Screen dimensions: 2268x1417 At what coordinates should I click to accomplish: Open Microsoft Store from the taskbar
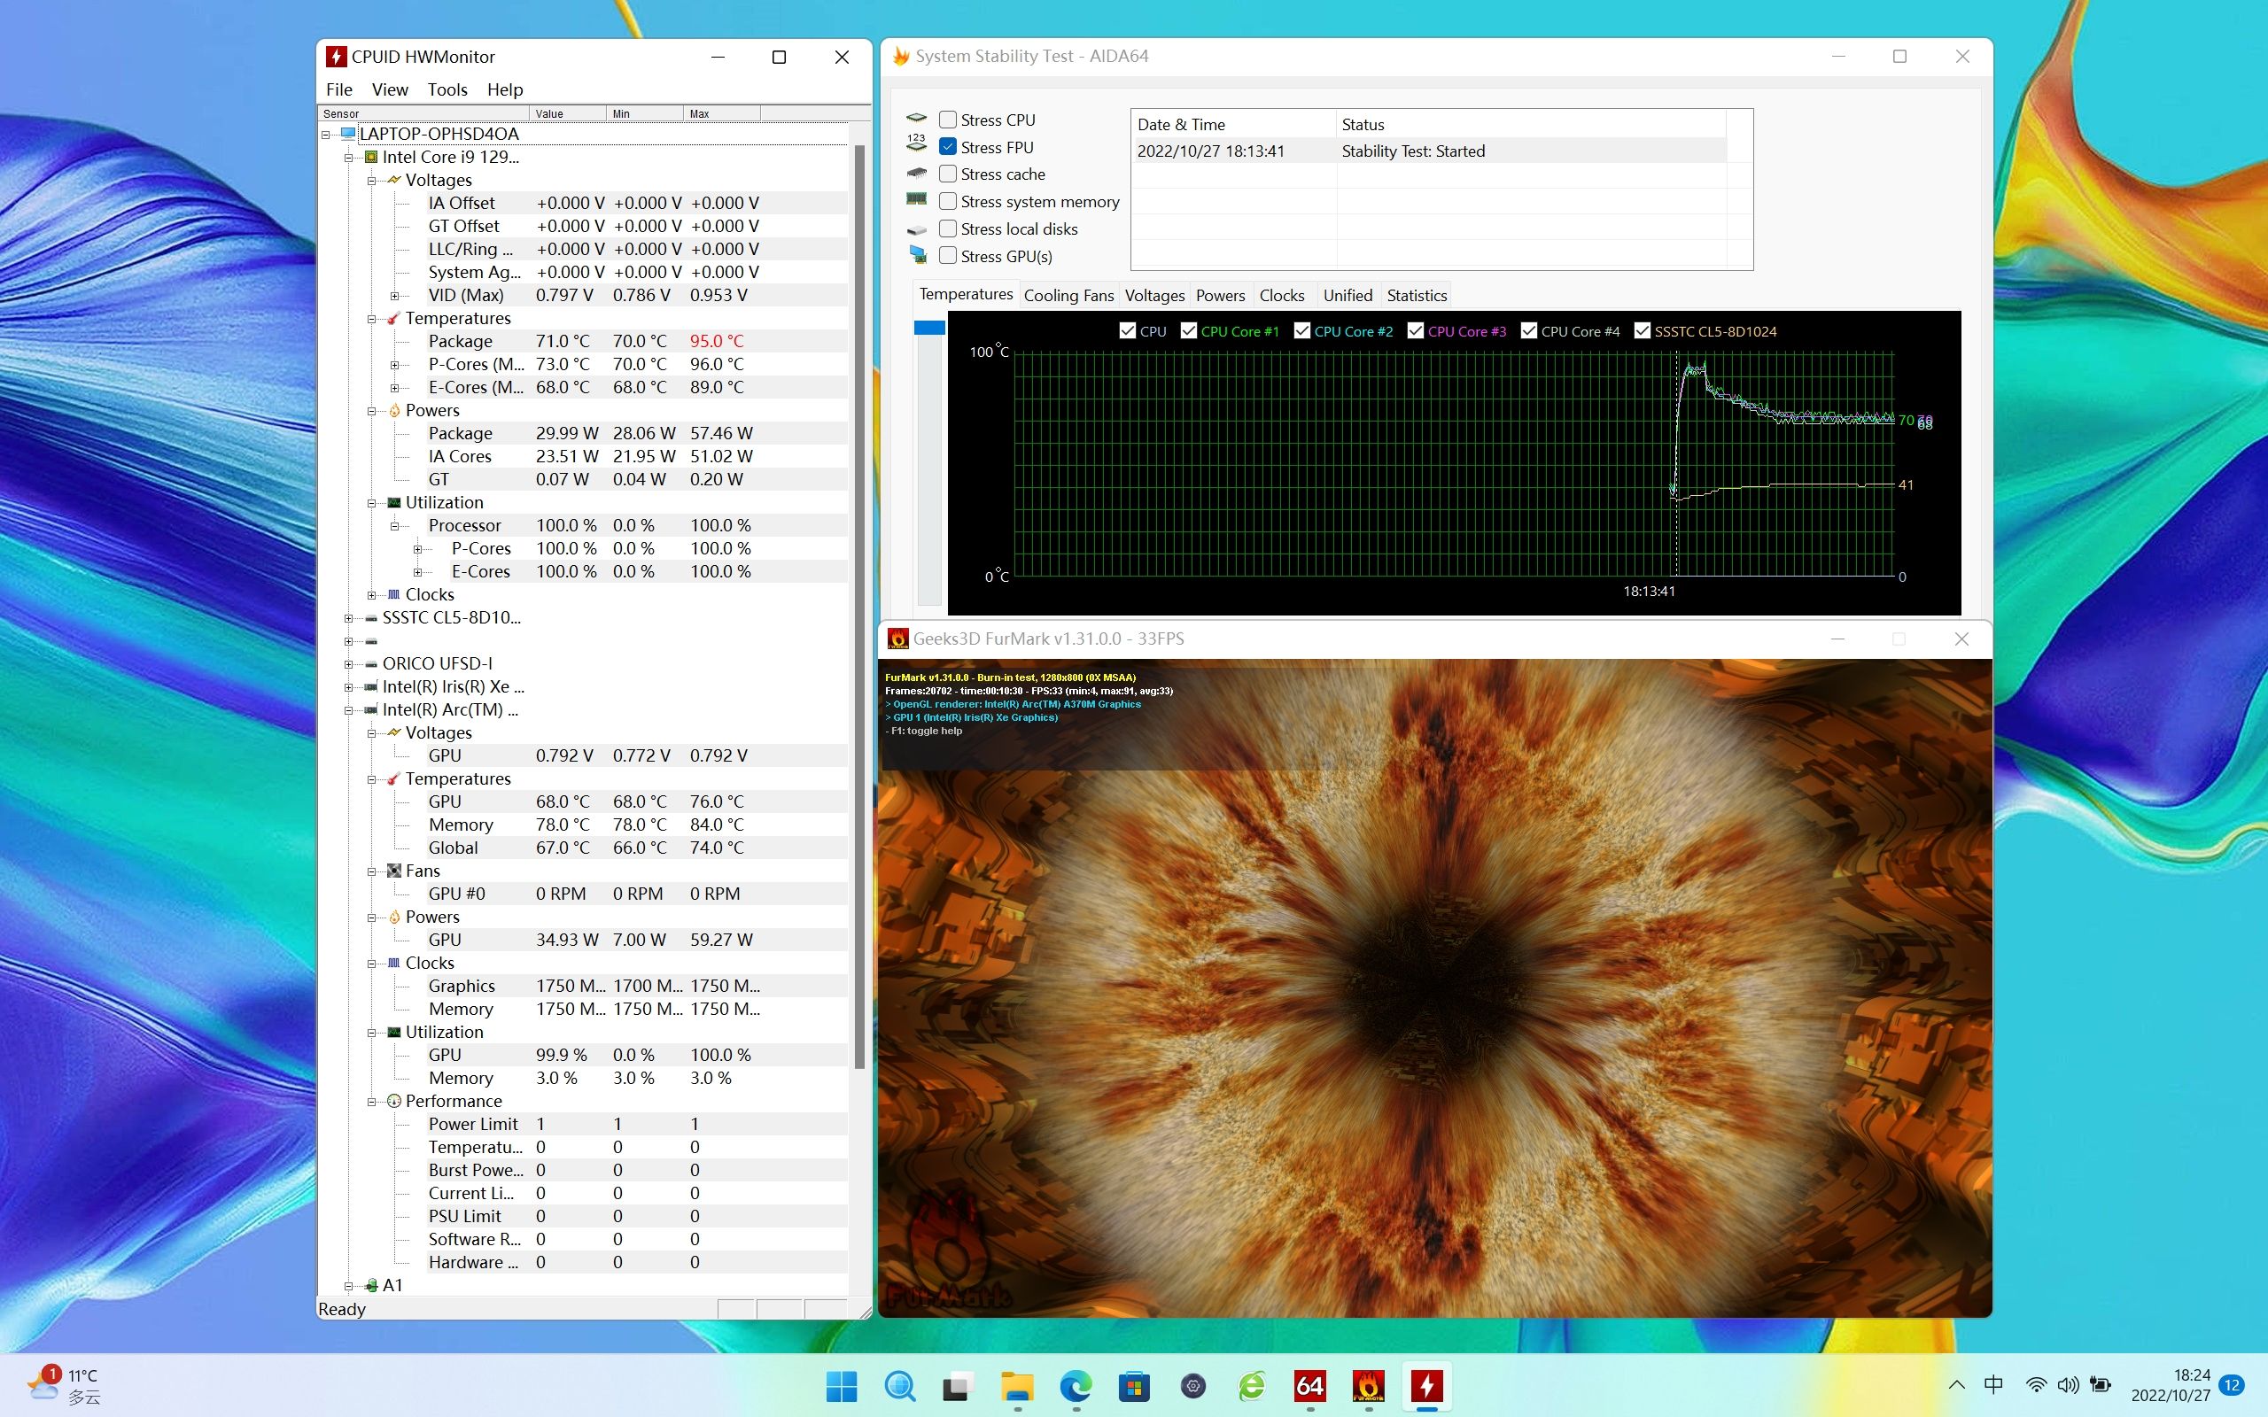pos(1134,1385)
